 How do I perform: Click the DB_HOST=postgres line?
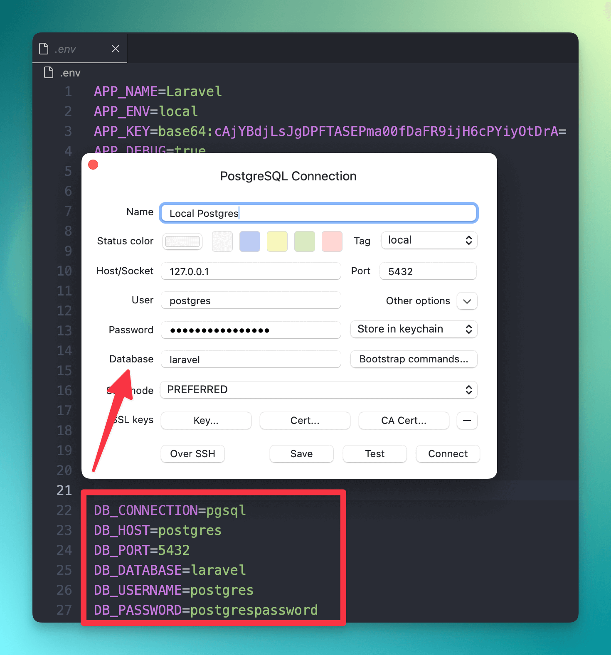pyautogui.click(x=158, y=530)
